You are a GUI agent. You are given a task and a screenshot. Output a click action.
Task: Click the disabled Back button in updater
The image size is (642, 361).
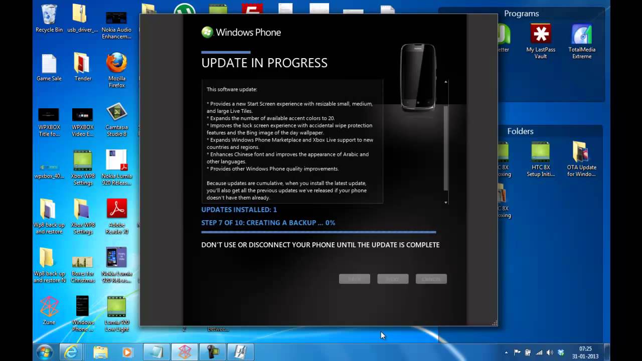coord(355,279)
